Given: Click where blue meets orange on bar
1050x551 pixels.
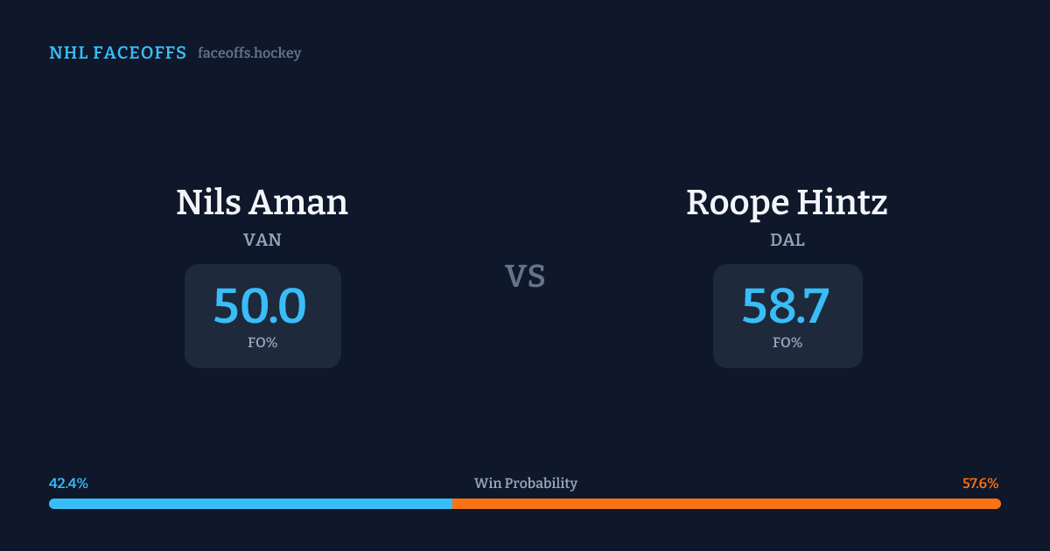Looking at the screenshot, I should pos(452,504).
